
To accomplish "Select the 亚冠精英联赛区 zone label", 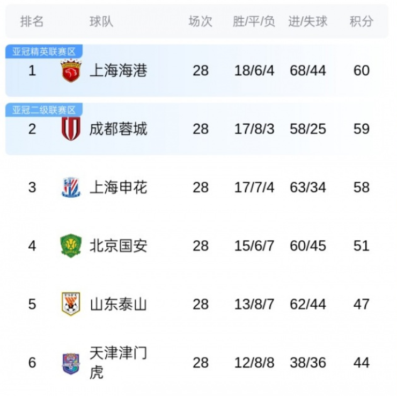I will [x=44, y=52].
